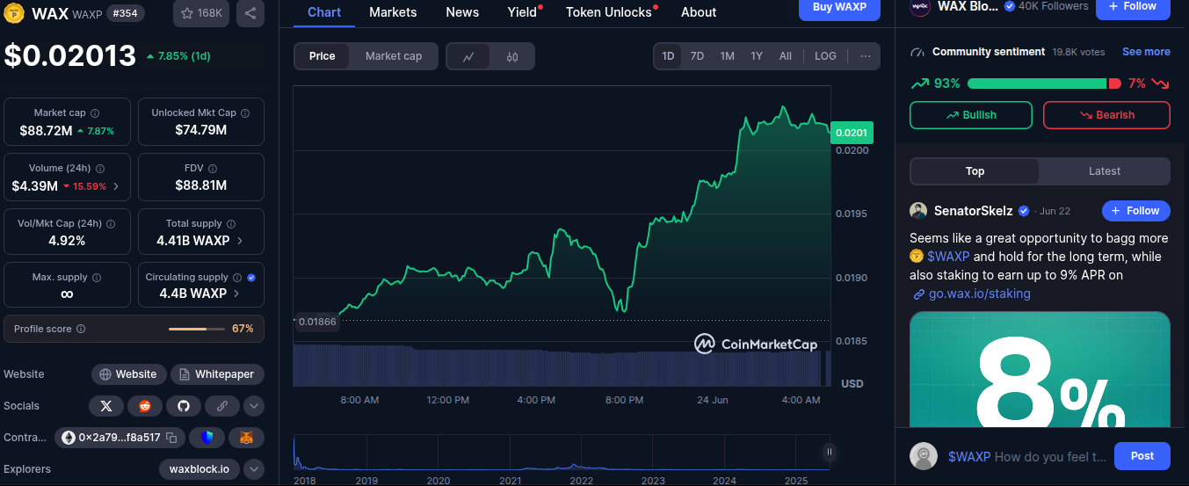Click the Circulating supply verified badge
Image resolution: width=1189 pixels, height=486 pixels.
[251, 278]
